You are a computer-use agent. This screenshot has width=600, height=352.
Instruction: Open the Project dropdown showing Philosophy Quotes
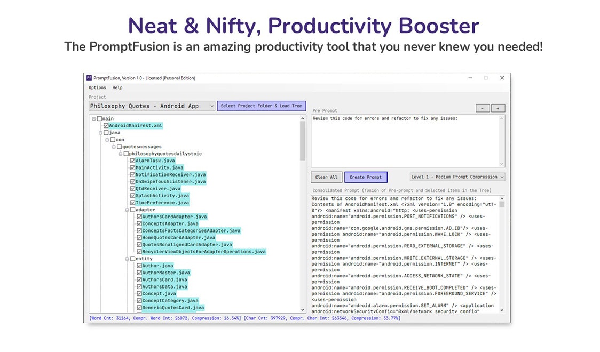pos(152,106)
